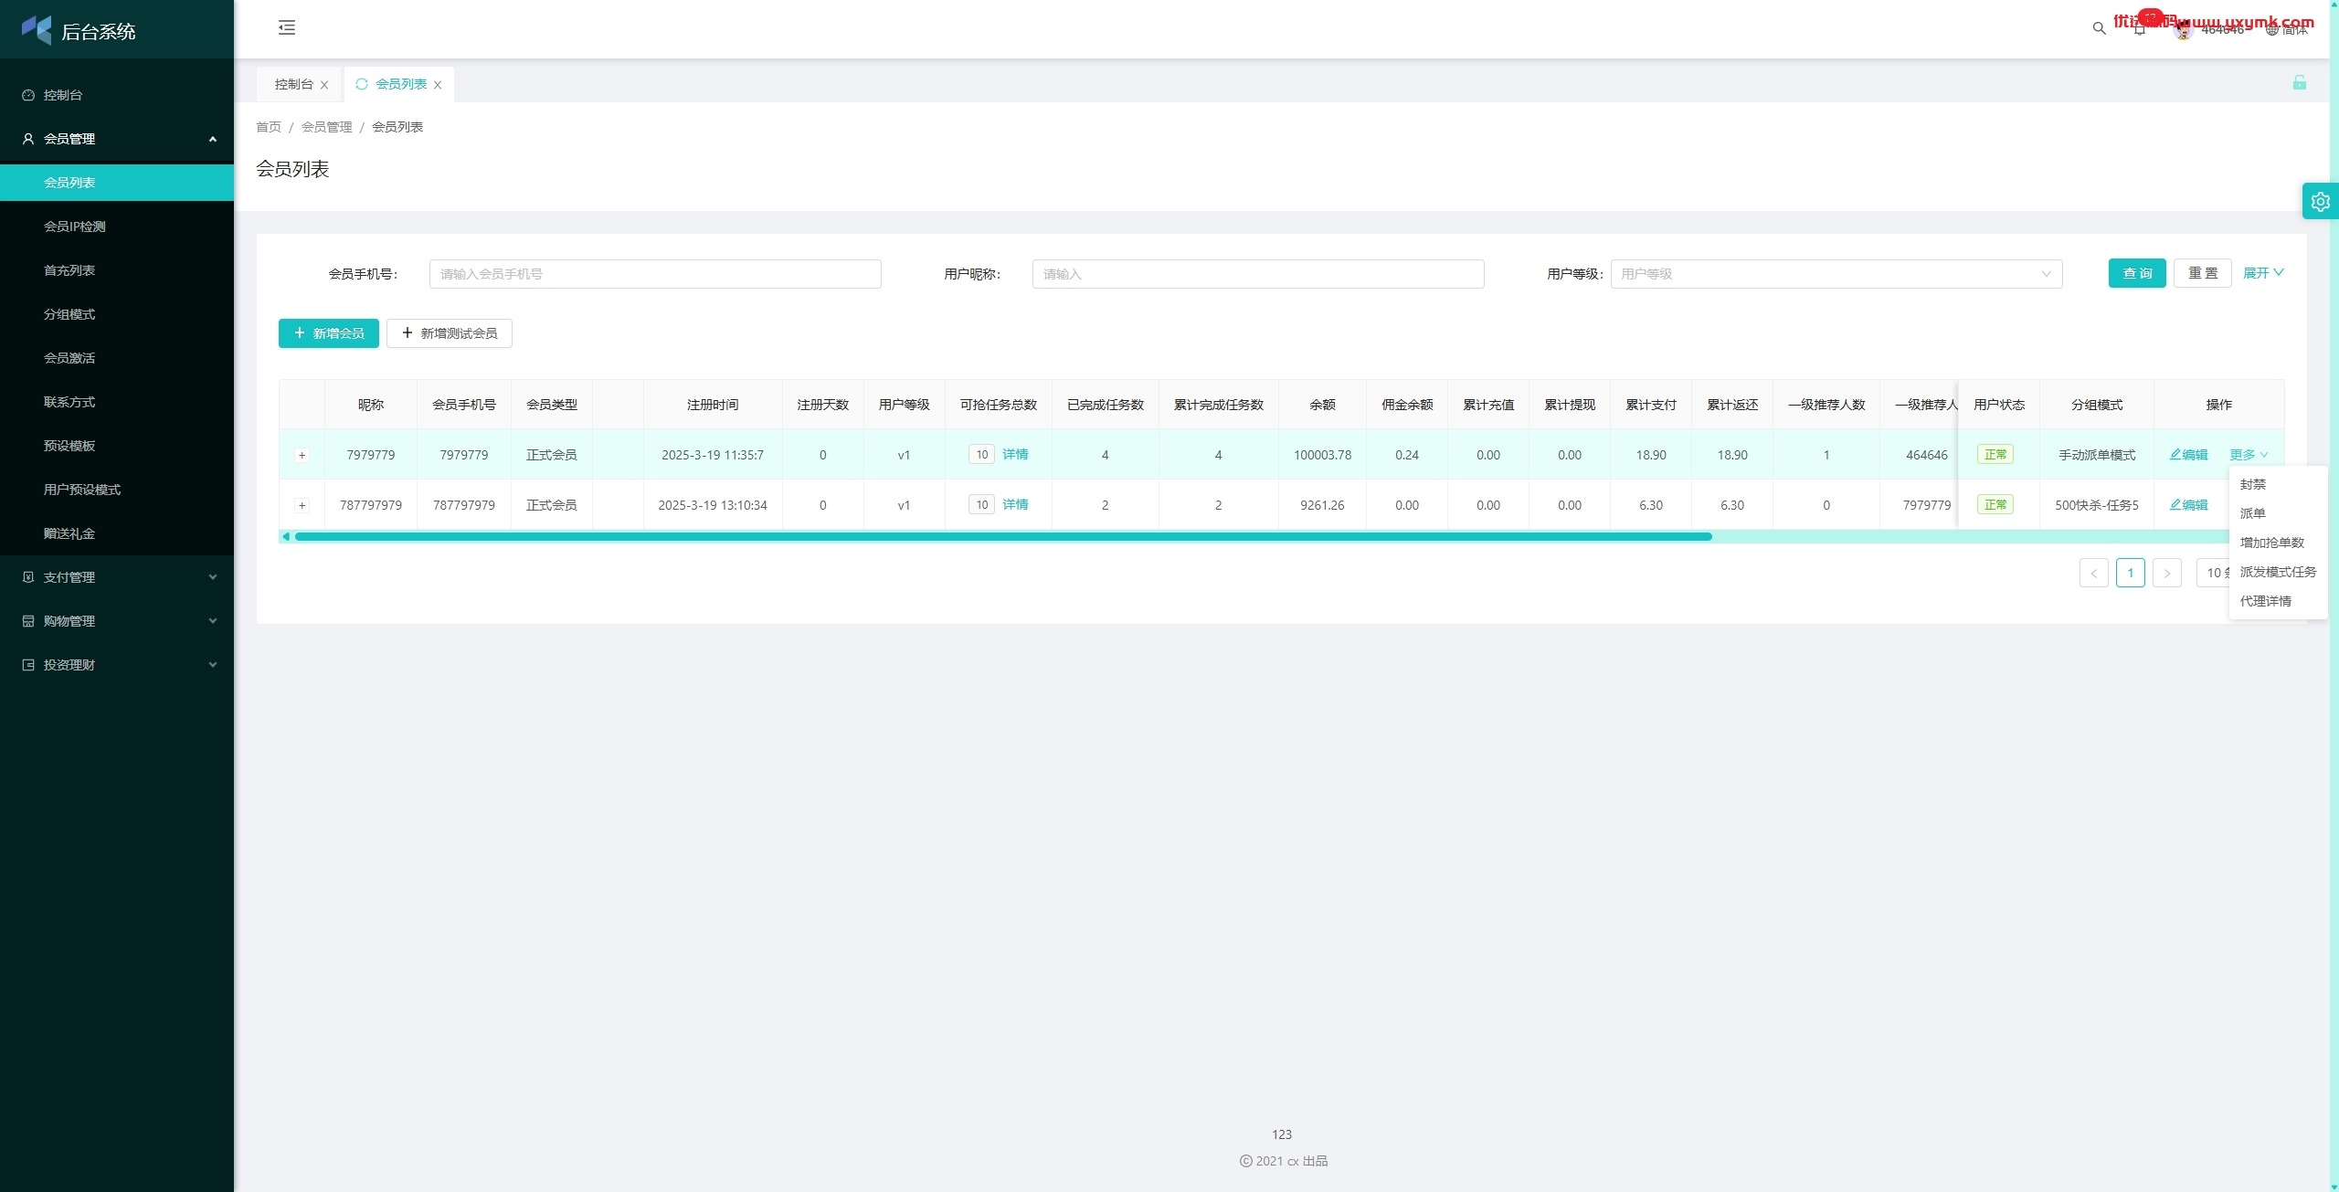Screen dimensions: 2339x1192
Task: Close the 会员列表 tab
Action: click(x=438, y=85)
